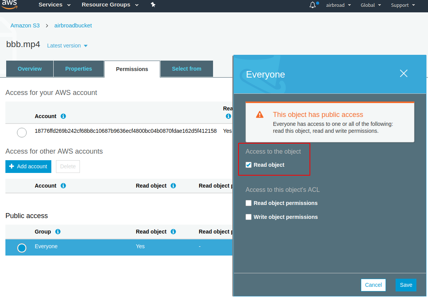This screenshot has height=298, width=428.
Task: Click Account info icon under your AWS account
Action: pyautogui.click(x=63, y=116)
